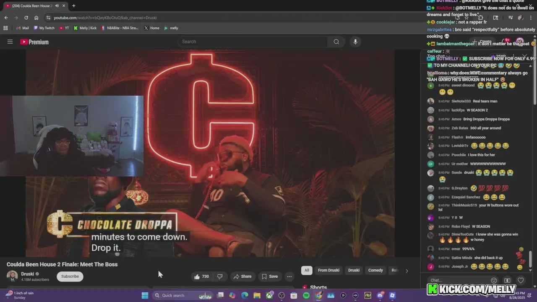This screenshot has width=537, height=302.
Task: Dislike the video with the thumbs-down icon
Action: (x=220, y=276)
